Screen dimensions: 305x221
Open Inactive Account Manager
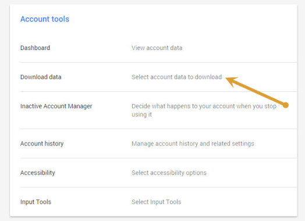(x=56, y=106)
